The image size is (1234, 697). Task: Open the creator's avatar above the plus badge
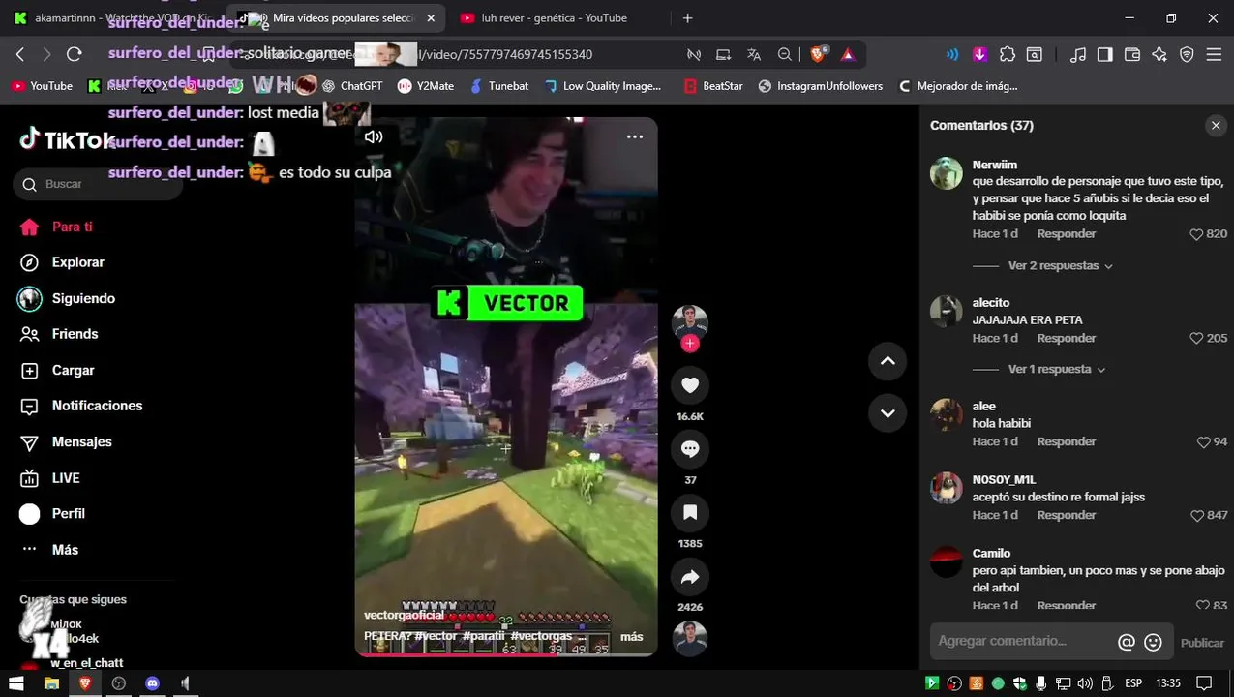tap(690, 321)
